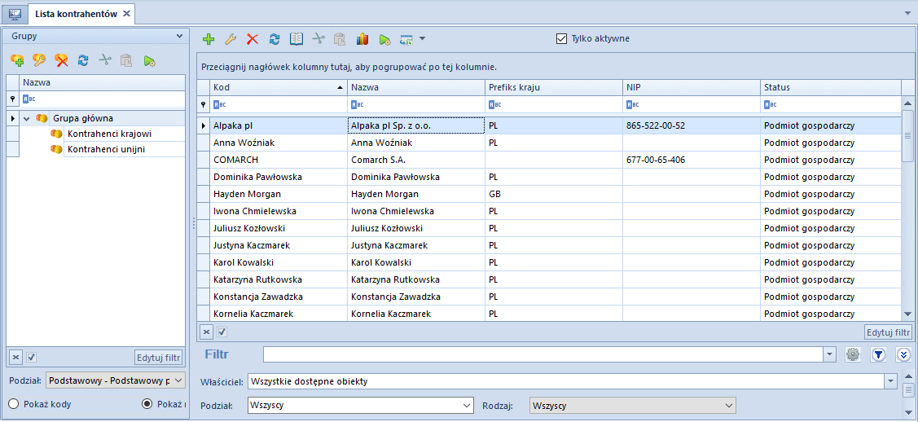Clear the groups filter with X button

(16, 357)
